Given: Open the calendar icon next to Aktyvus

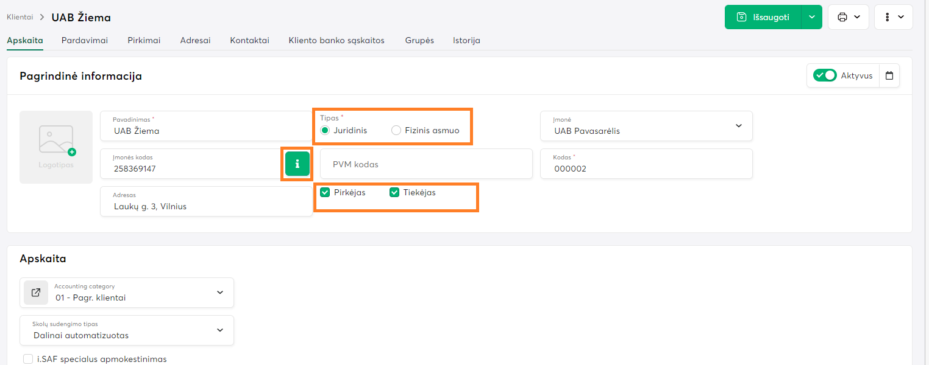Looking at the screenshot, I should pyautogui.click(x=889, y=76).
